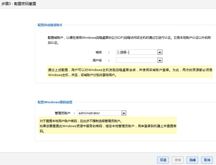Click the administrator value in 管理员账户 field

99,113
